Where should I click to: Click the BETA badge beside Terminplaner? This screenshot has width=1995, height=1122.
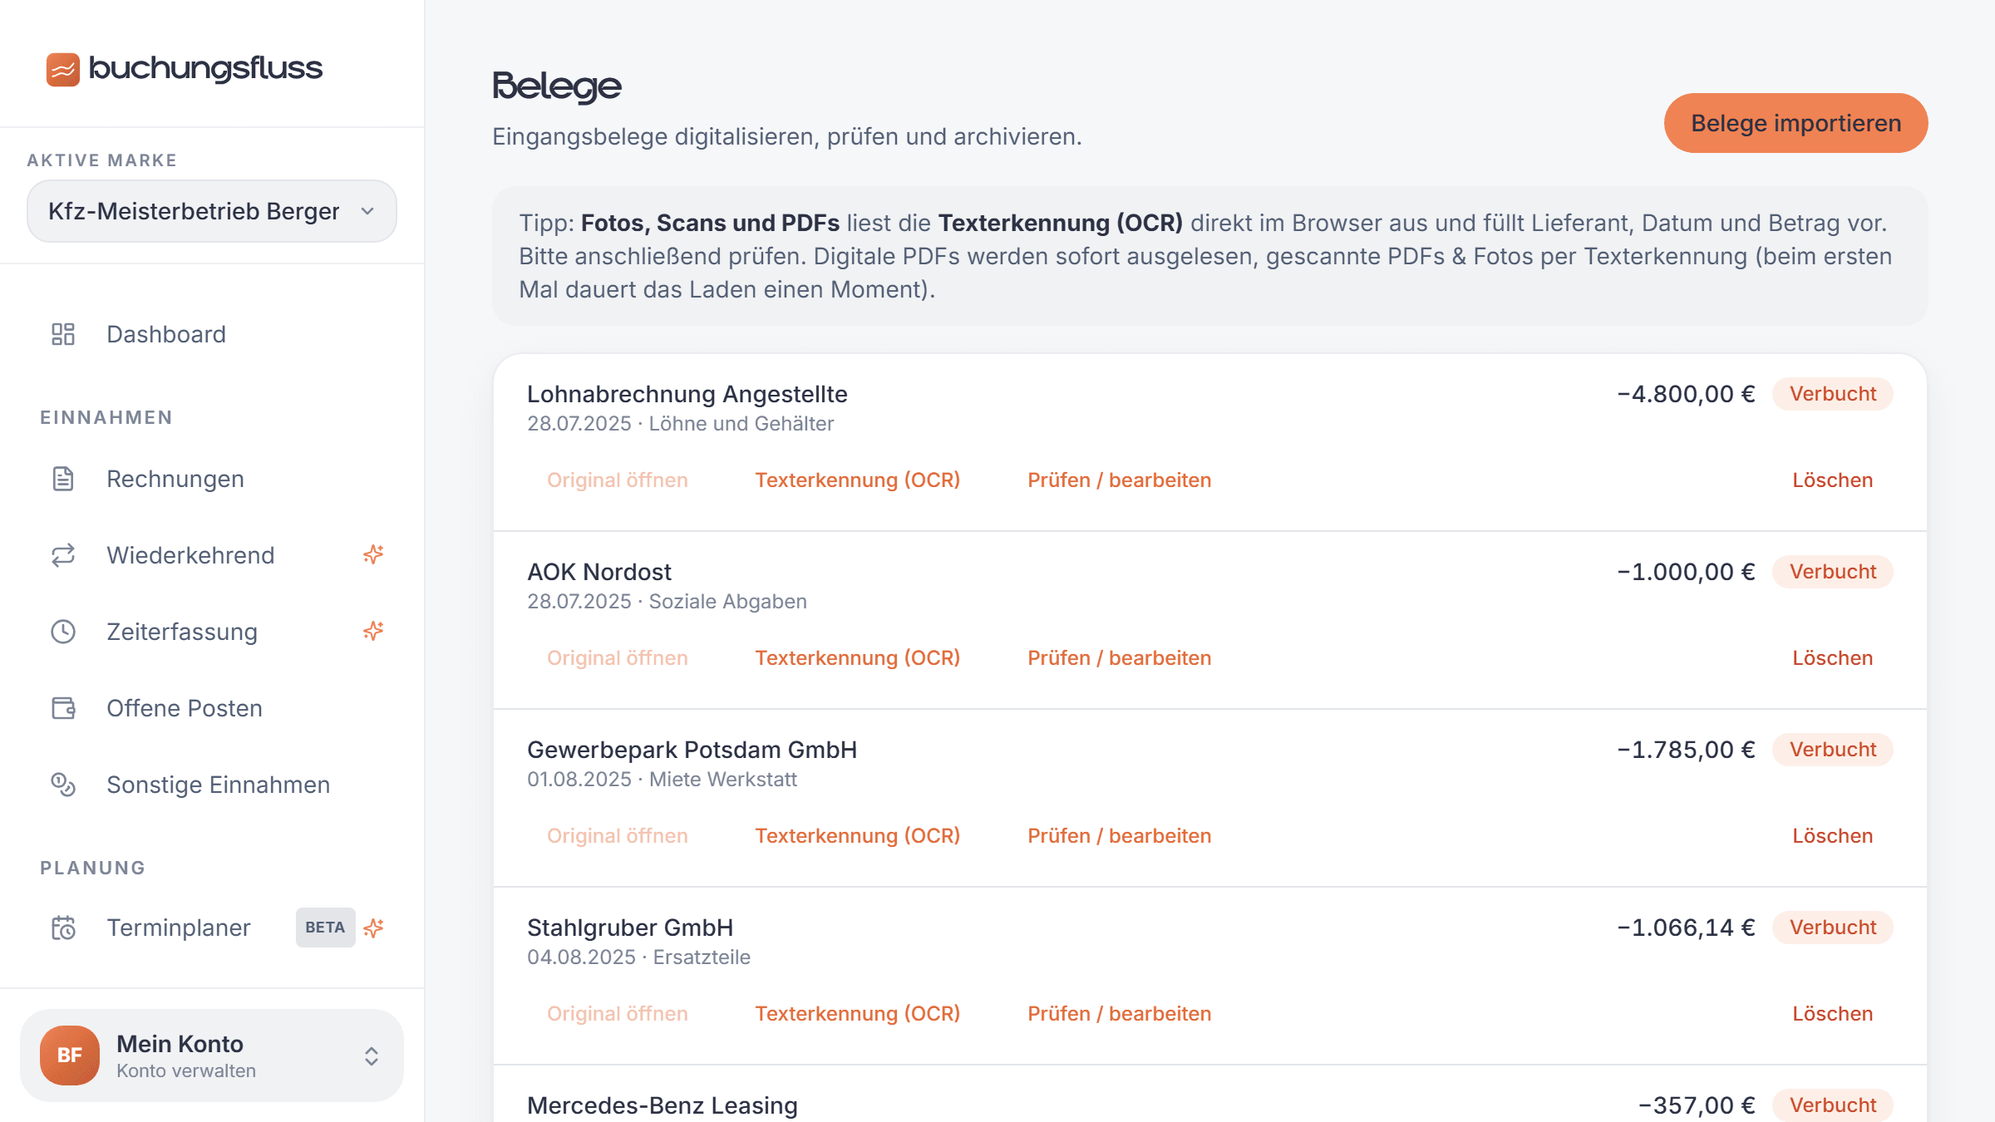pos(325,928)
